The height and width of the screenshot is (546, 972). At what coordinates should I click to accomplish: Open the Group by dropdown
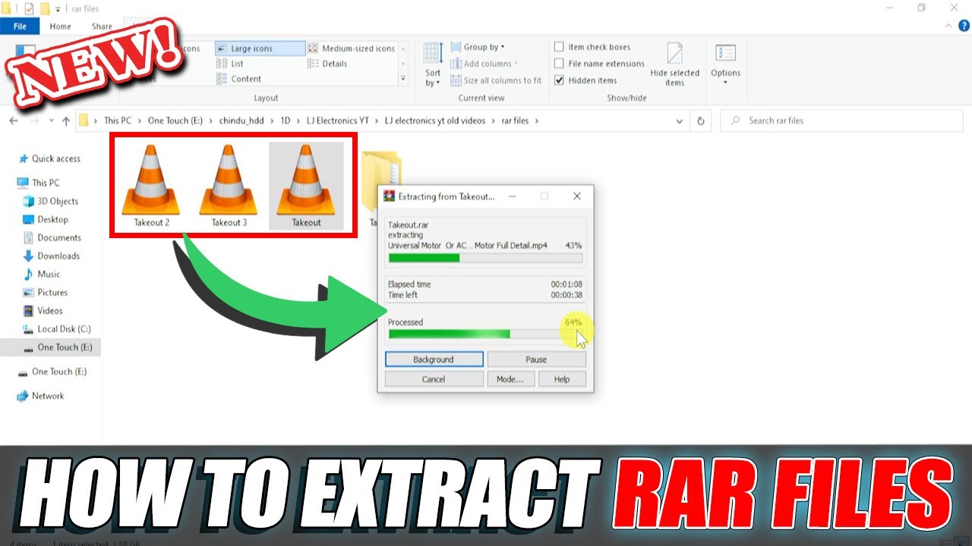click(478, 47)
